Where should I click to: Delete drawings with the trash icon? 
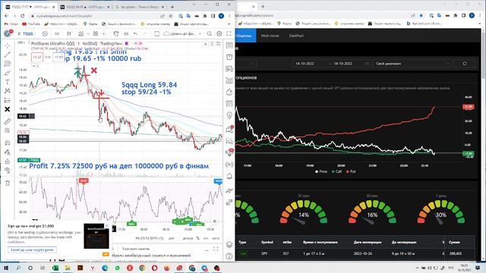[8, 184]
